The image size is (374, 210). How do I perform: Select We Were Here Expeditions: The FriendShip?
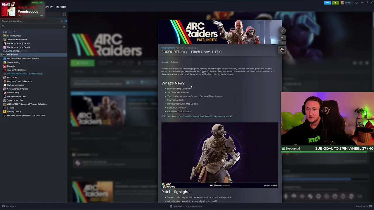coord(26,116)
